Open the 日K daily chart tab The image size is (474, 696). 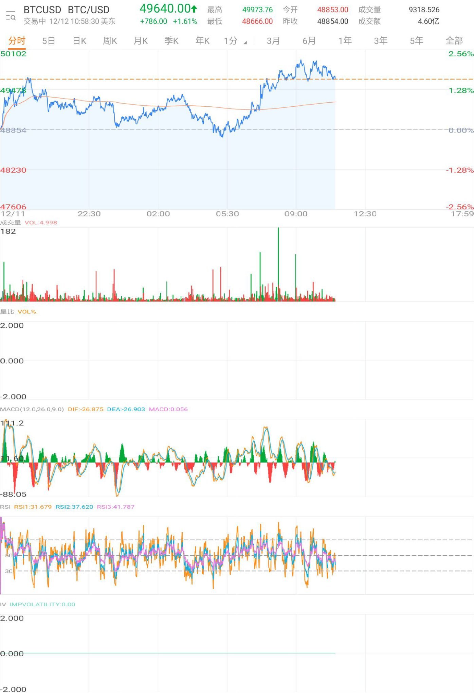click(x=79, y=41)
